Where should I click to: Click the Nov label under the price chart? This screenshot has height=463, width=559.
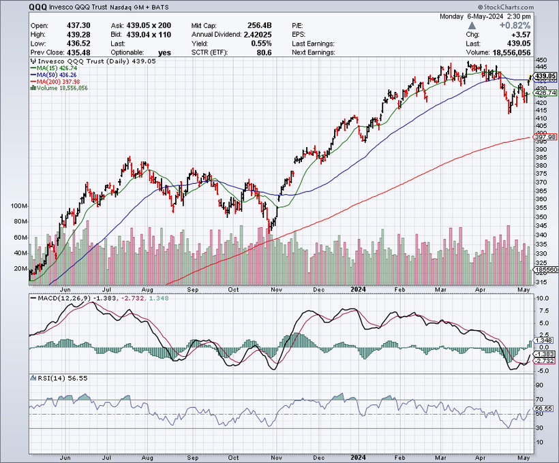coord(276,289)
